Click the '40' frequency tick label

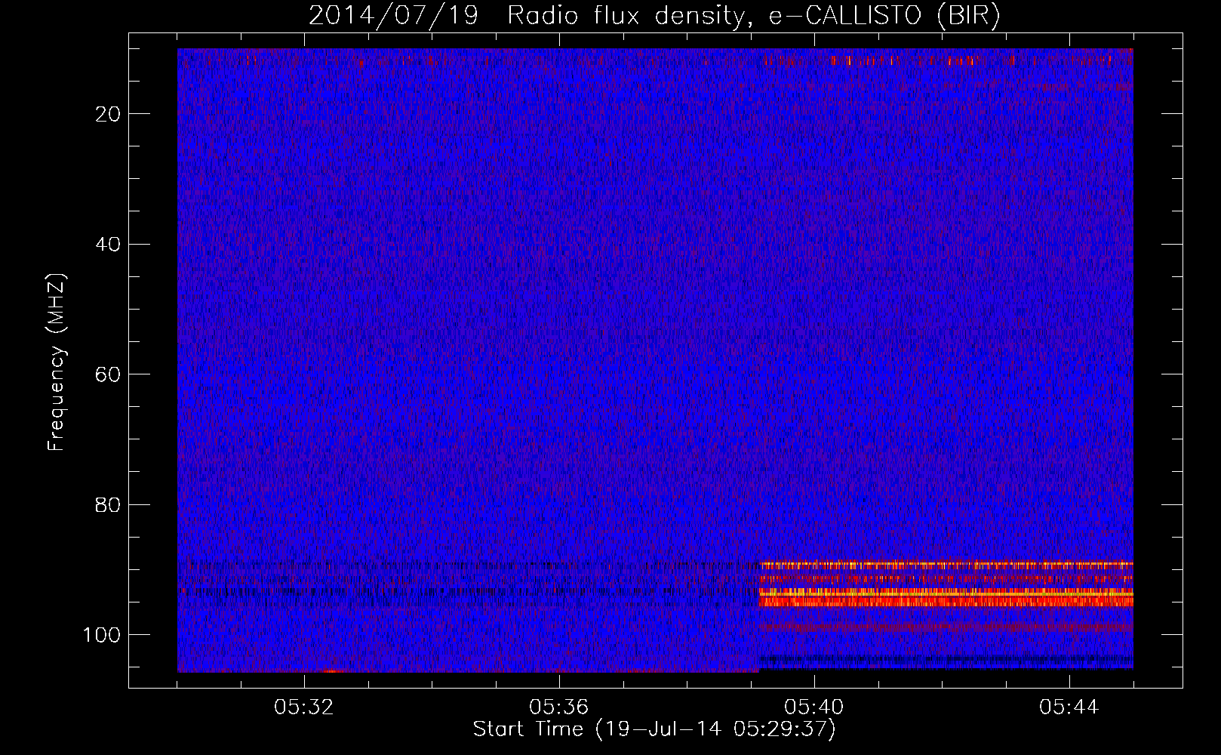pos(109,245)
